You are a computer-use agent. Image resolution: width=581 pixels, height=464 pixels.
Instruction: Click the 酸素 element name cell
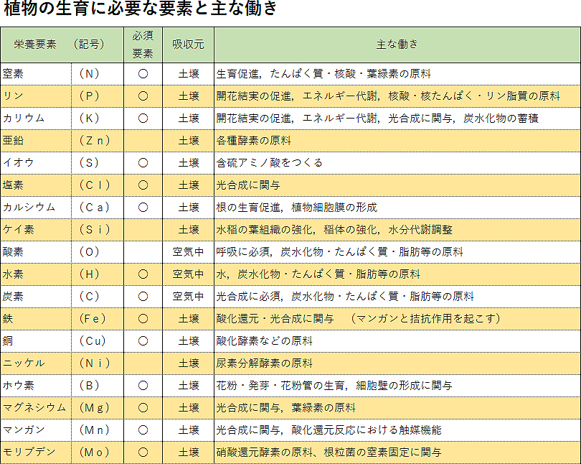[x=36, y=252]
